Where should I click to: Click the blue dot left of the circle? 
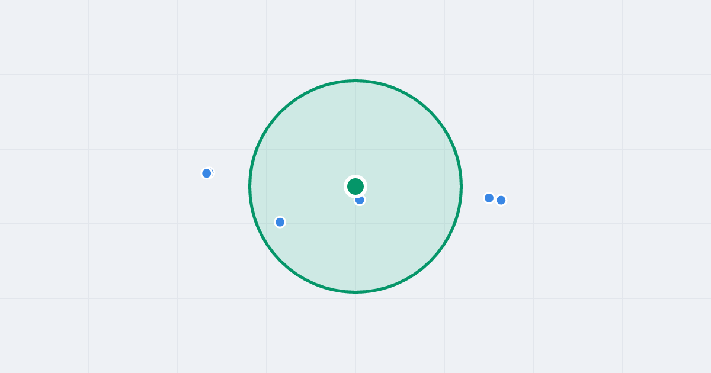[x=207, y=173]
